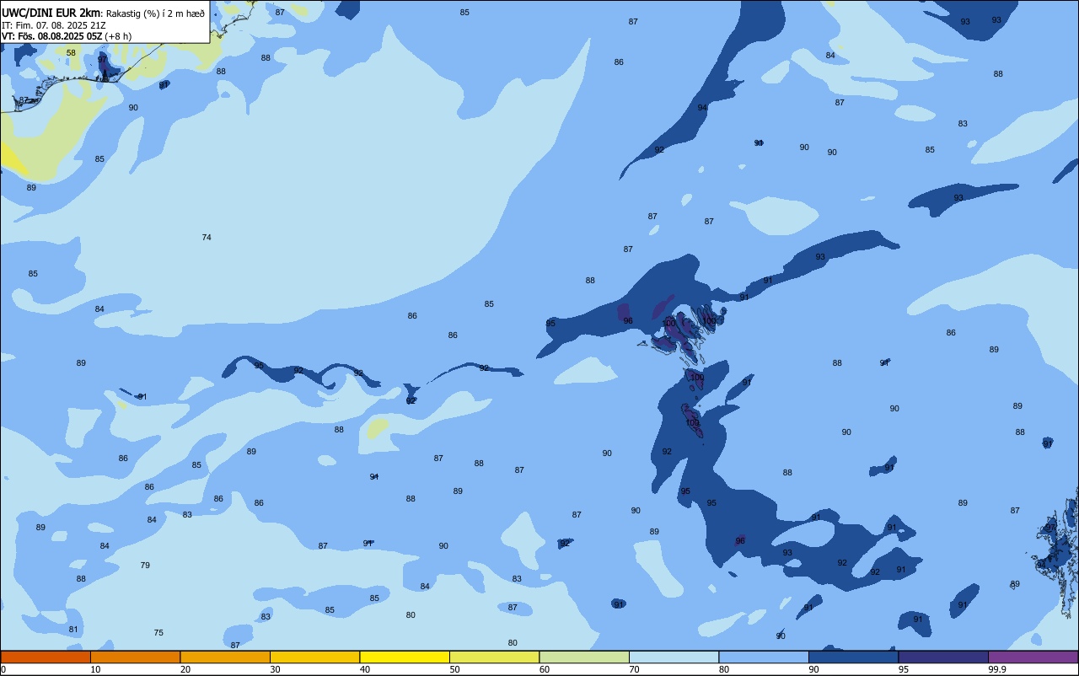Image resolution: width=1079 pixels, height=676 pixels.
Task: Click the map humidity value '79'
Action: pyautogui.click(x=145, y=566)
